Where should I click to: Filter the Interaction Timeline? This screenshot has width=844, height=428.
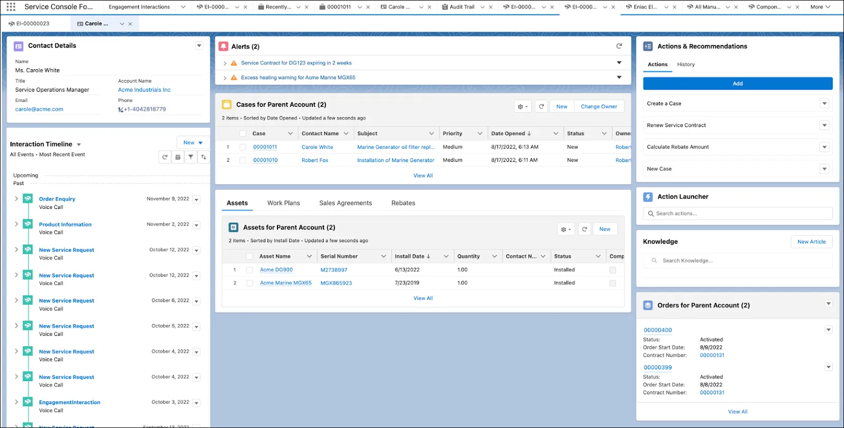(190, 157)
